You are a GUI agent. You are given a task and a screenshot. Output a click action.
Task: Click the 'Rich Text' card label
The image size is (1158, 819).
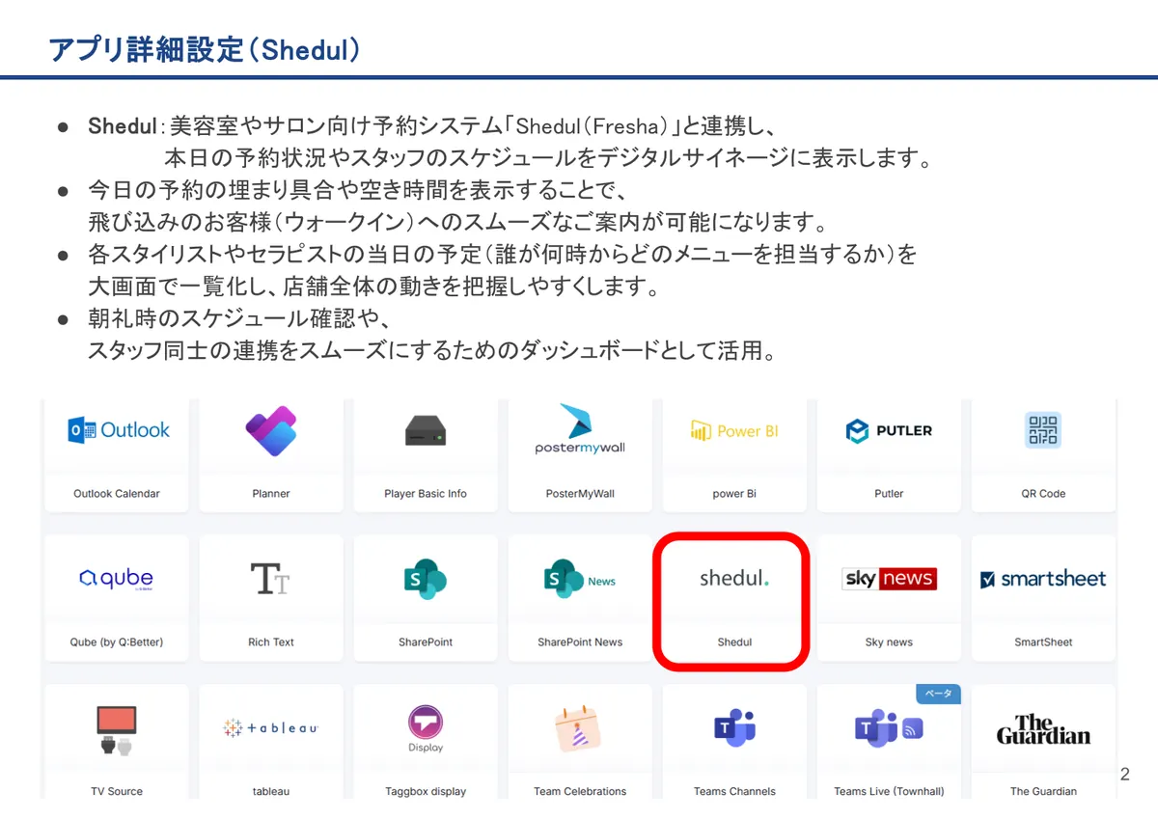tap(271, 642)
